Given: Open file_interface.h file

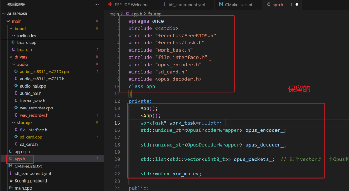Looking at the screenshot, I should (33, 130).
